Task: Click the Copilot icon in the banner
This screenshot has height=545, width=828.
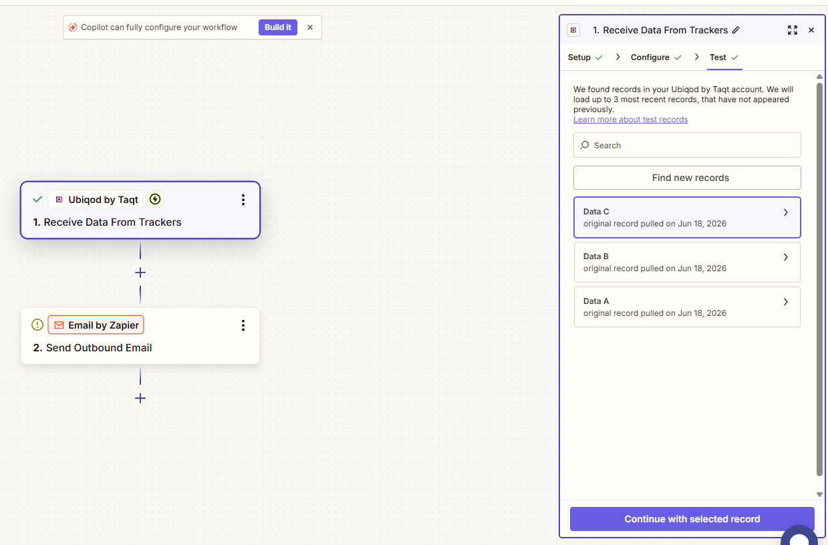Action: tap(73, 27)
